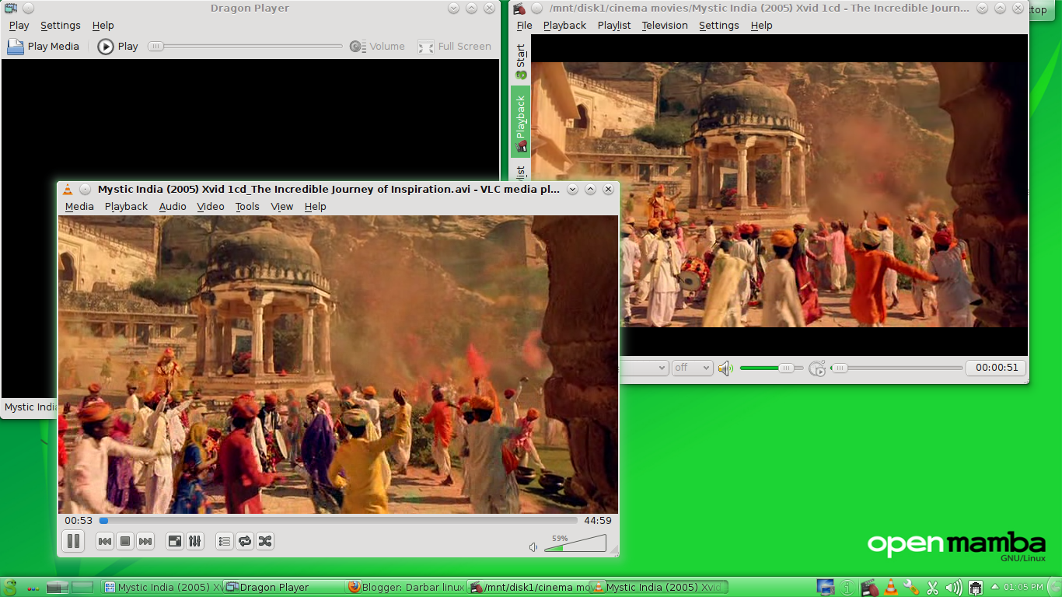The width and height of the screenshot is (1062, 597).
Task: Open the 'off' dropdown in KMPlayer
Action: coord(691,368)
